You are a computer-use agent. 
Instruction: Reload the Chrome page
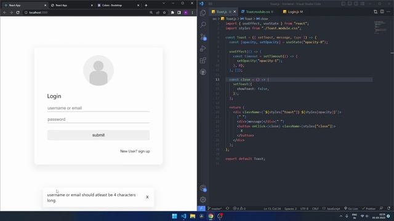(x=18, y=12)
